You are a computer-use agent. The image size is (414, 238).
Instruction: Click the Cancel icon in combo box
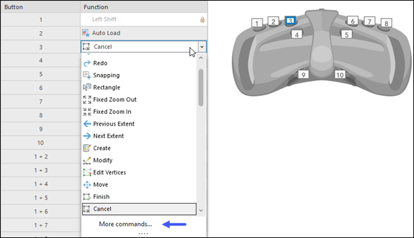tap(87, 47)
